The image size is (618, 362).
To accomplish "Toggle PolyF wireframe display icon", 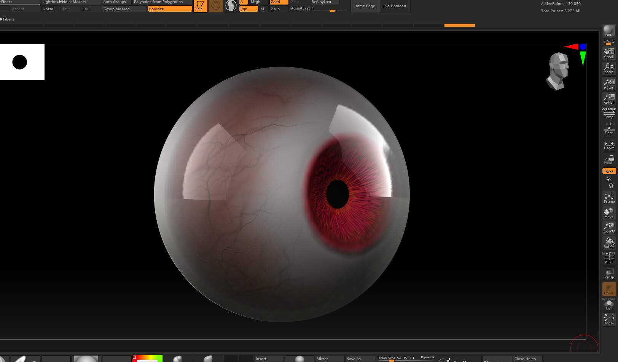I will (608, 258).
